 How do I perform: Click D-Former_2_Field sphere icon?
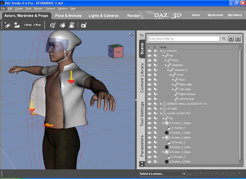pyautogui.click(x=167, y=147)
